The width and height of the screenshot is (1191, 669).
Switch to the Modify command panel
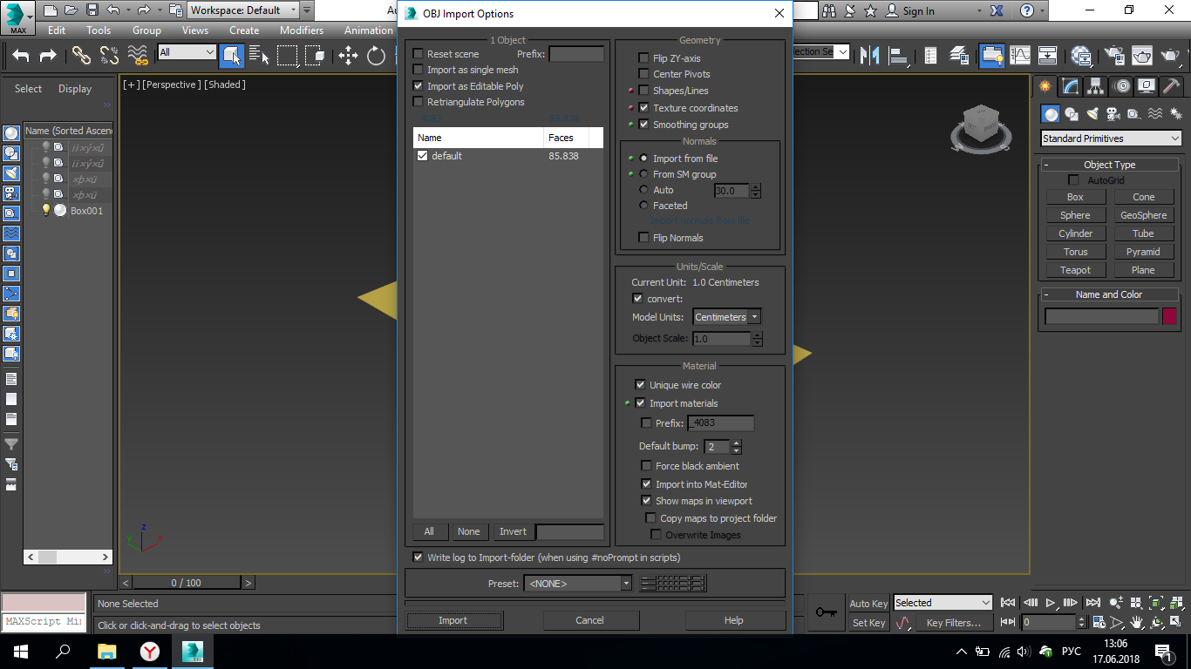click(x=1070, y=86)
